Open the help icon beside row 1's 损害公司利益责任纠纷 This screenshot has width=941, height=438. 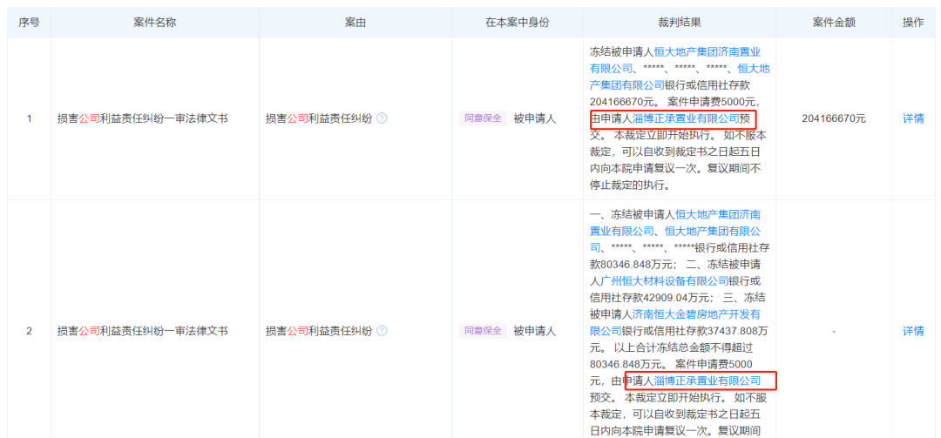(382, 118)
